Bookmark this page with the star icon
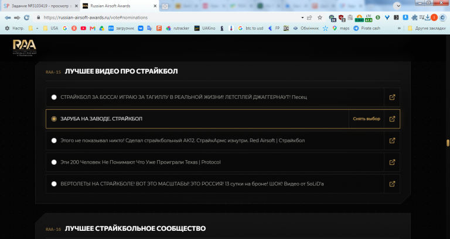Screen dimensions: 450x239 [320, 18]
